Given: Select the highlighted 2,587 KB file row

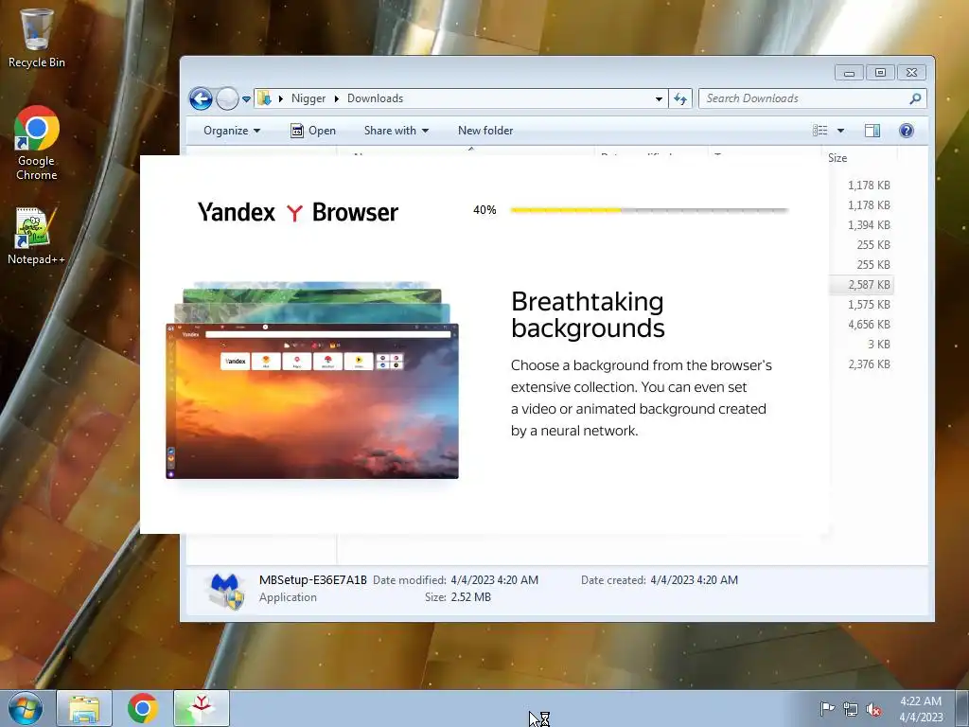Looking at the screenshot, I should [x=861, y=284].
